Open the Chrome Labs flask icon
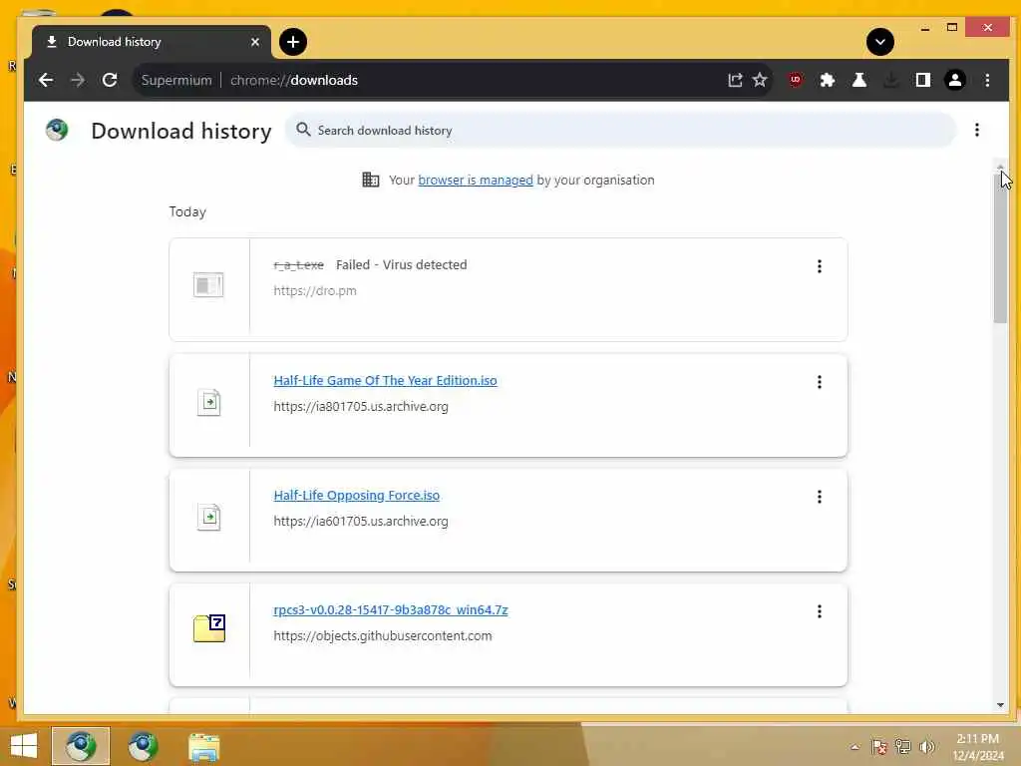Viewport: 1021px width, 766px height. [x=858, y=80]
